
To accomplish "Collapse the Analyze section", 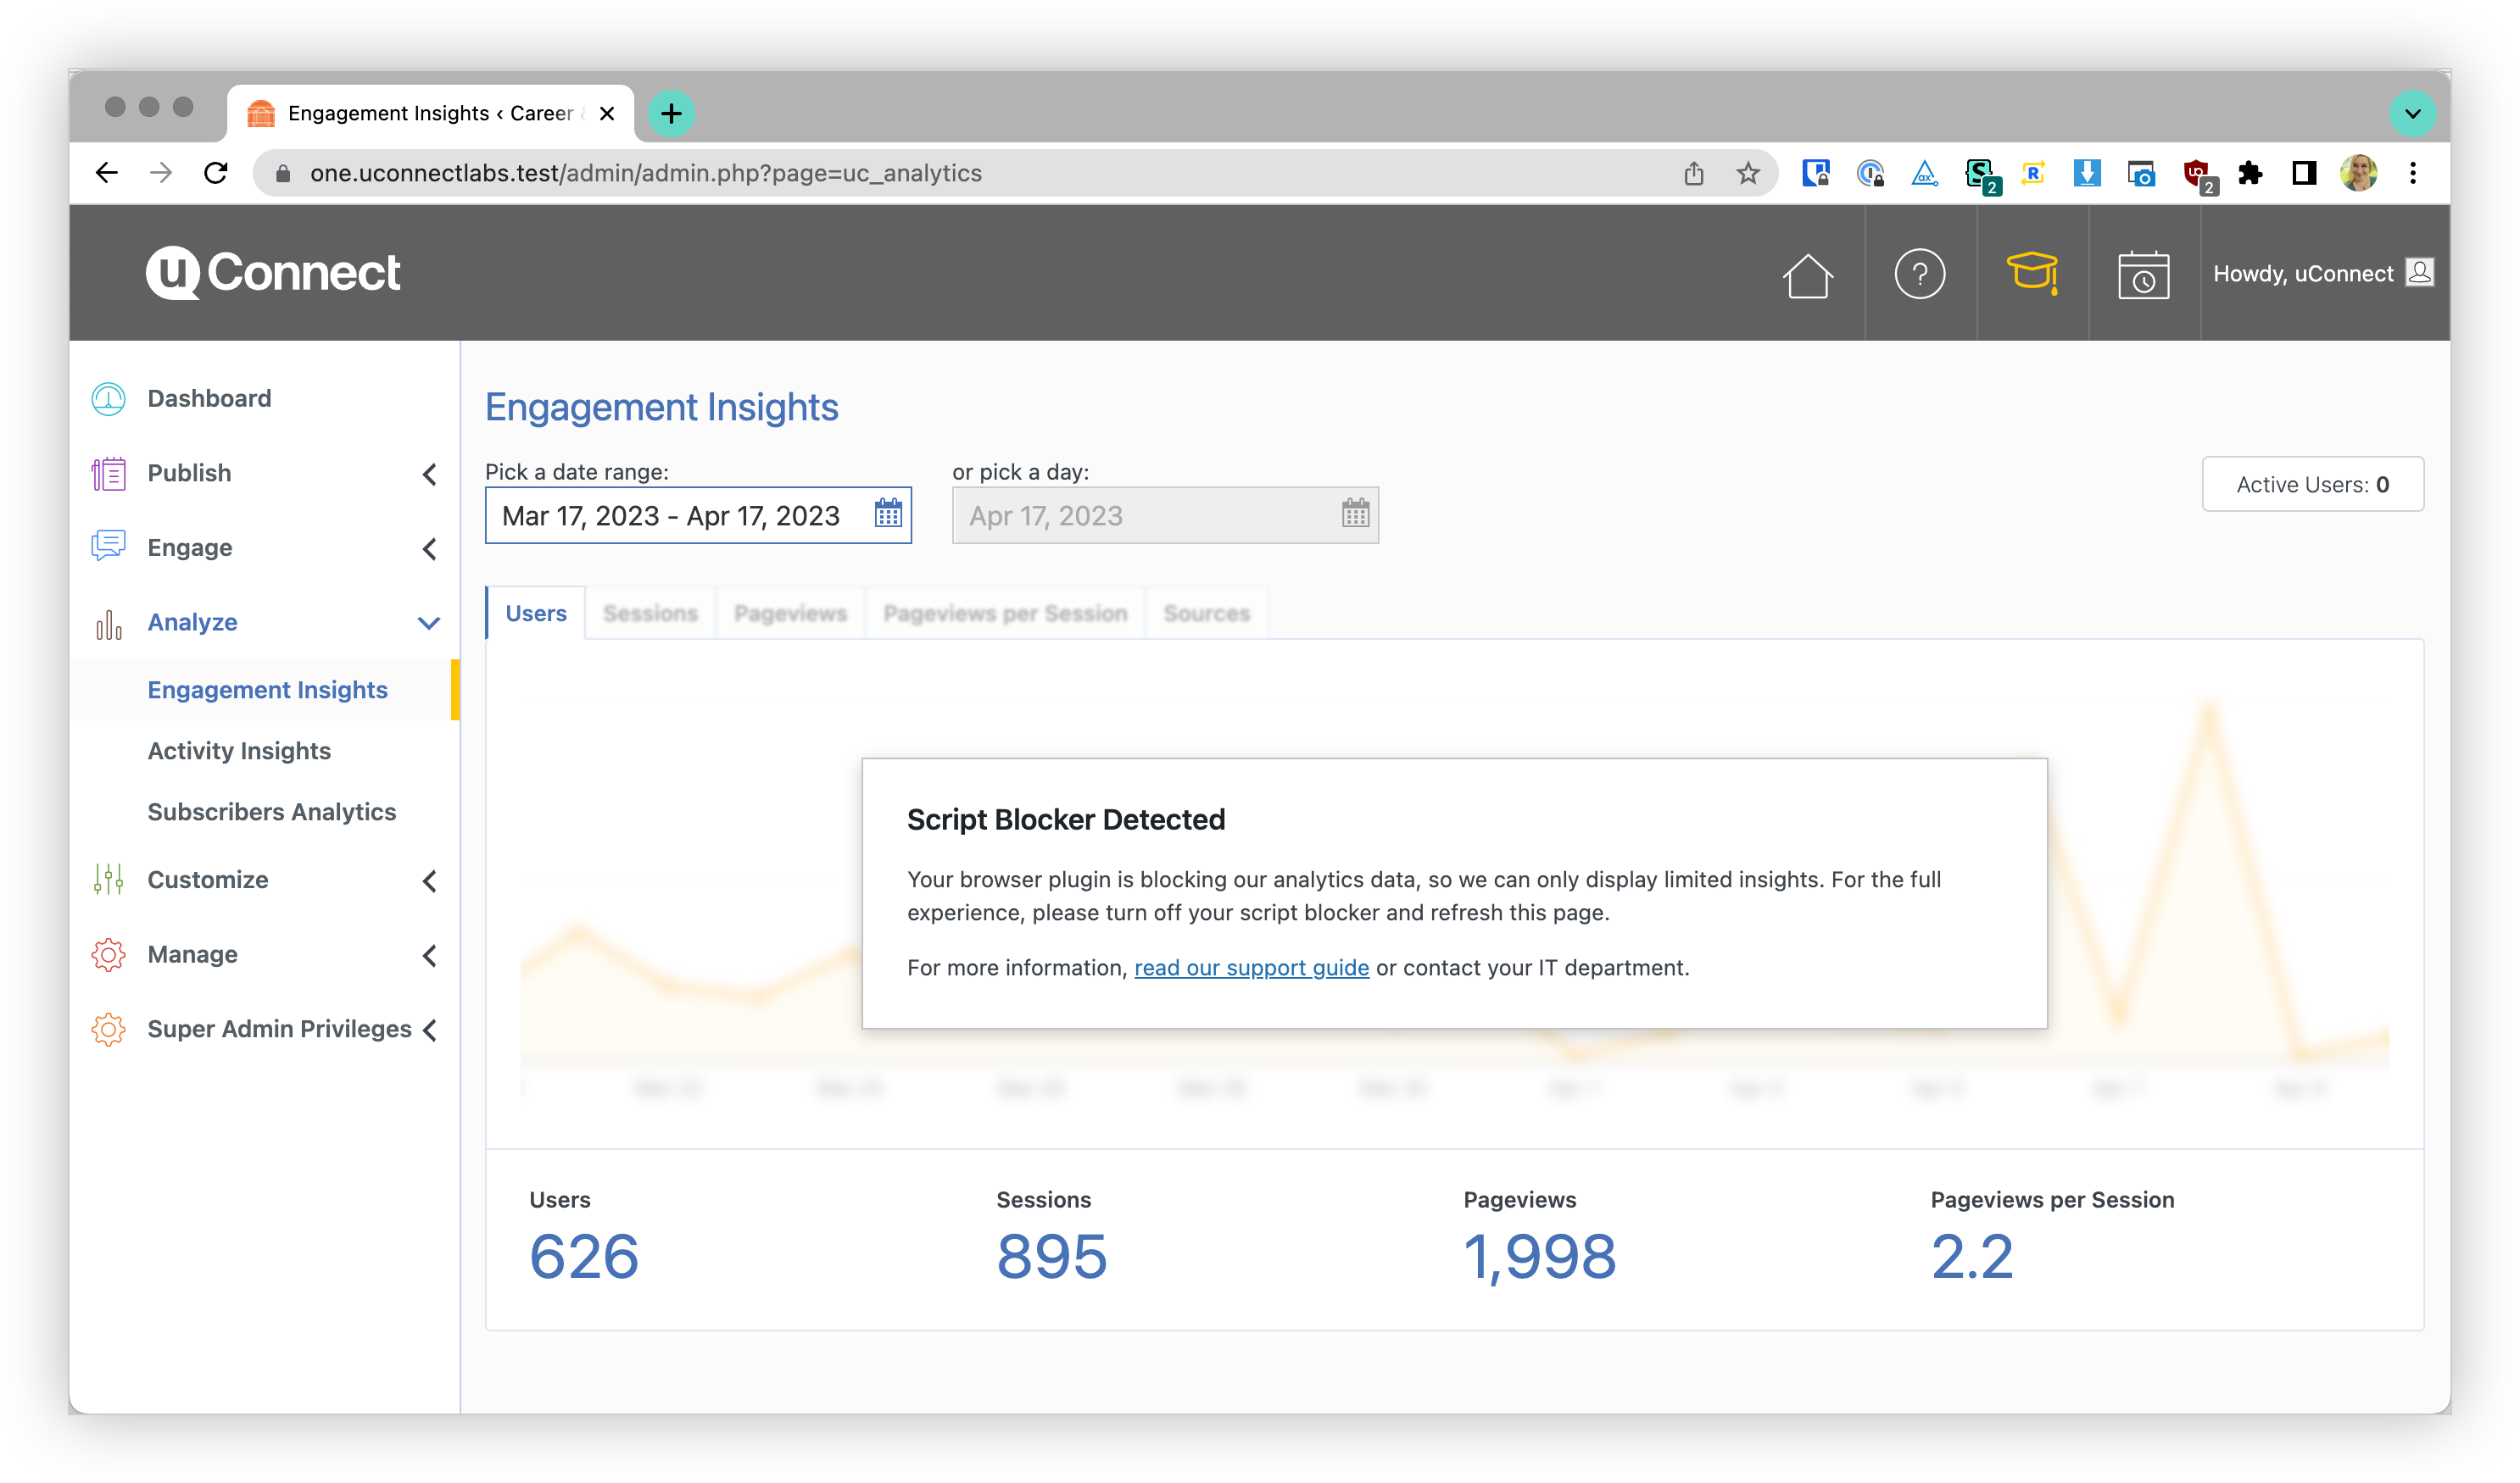I will click(429, 623).
